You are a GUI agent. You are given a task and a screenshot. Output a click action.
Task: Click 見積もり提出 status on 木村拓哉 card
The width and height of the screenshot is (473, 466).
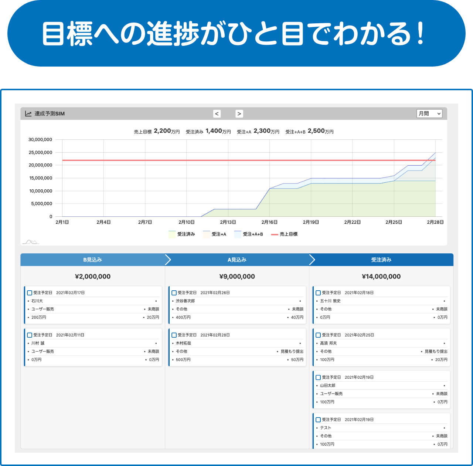pyautogui.click(x=292, y=351)
